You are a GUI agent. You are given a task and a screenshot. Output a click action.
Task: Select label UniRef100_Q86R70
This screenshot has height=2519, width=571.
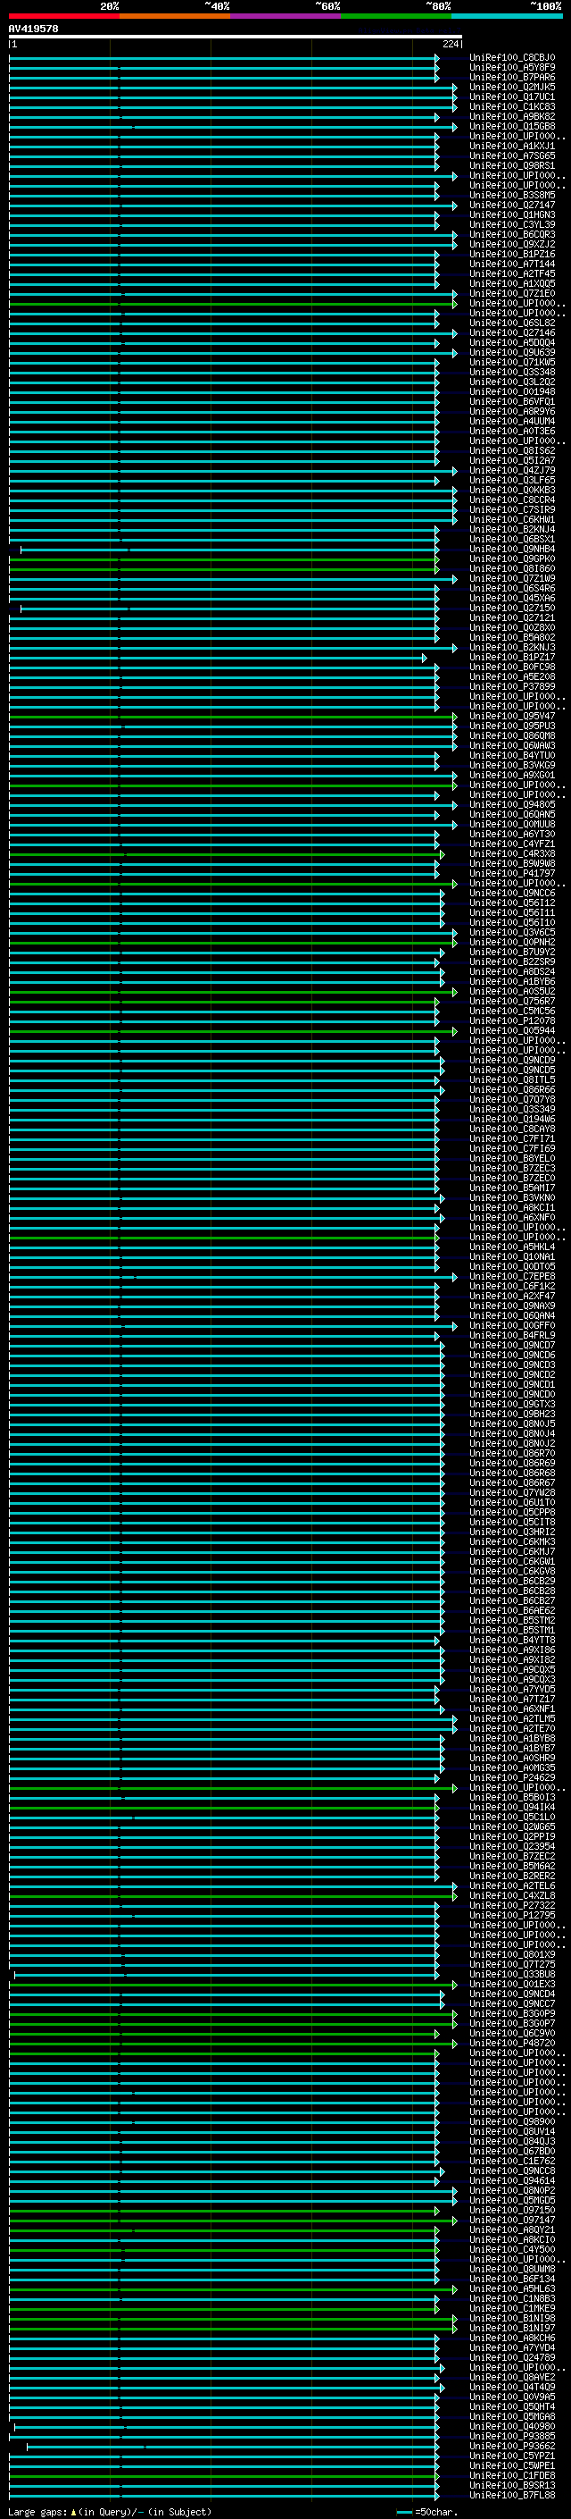(x=512, y=1453)
